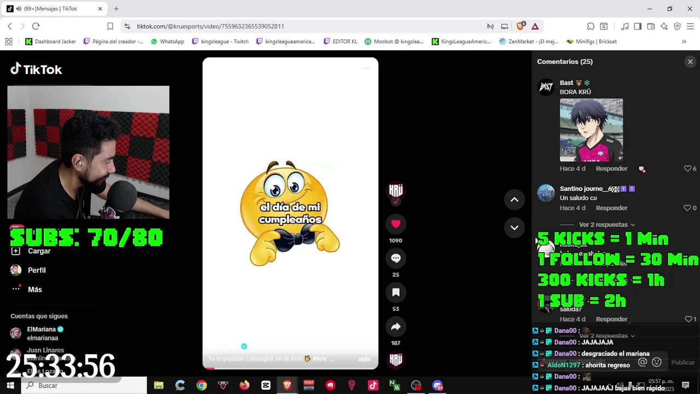Like the video with the heart icon
Image resolution: width=700 pixels, height=394 pixels.
(x=396, y=224)
